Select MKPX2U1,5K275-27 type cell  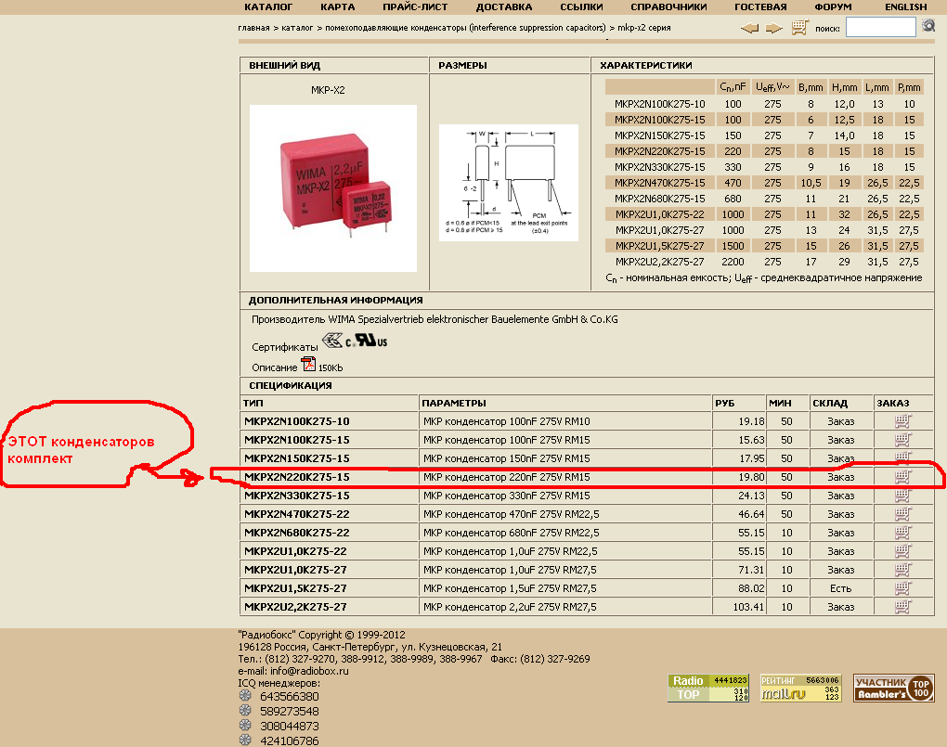tap(295, 588)
